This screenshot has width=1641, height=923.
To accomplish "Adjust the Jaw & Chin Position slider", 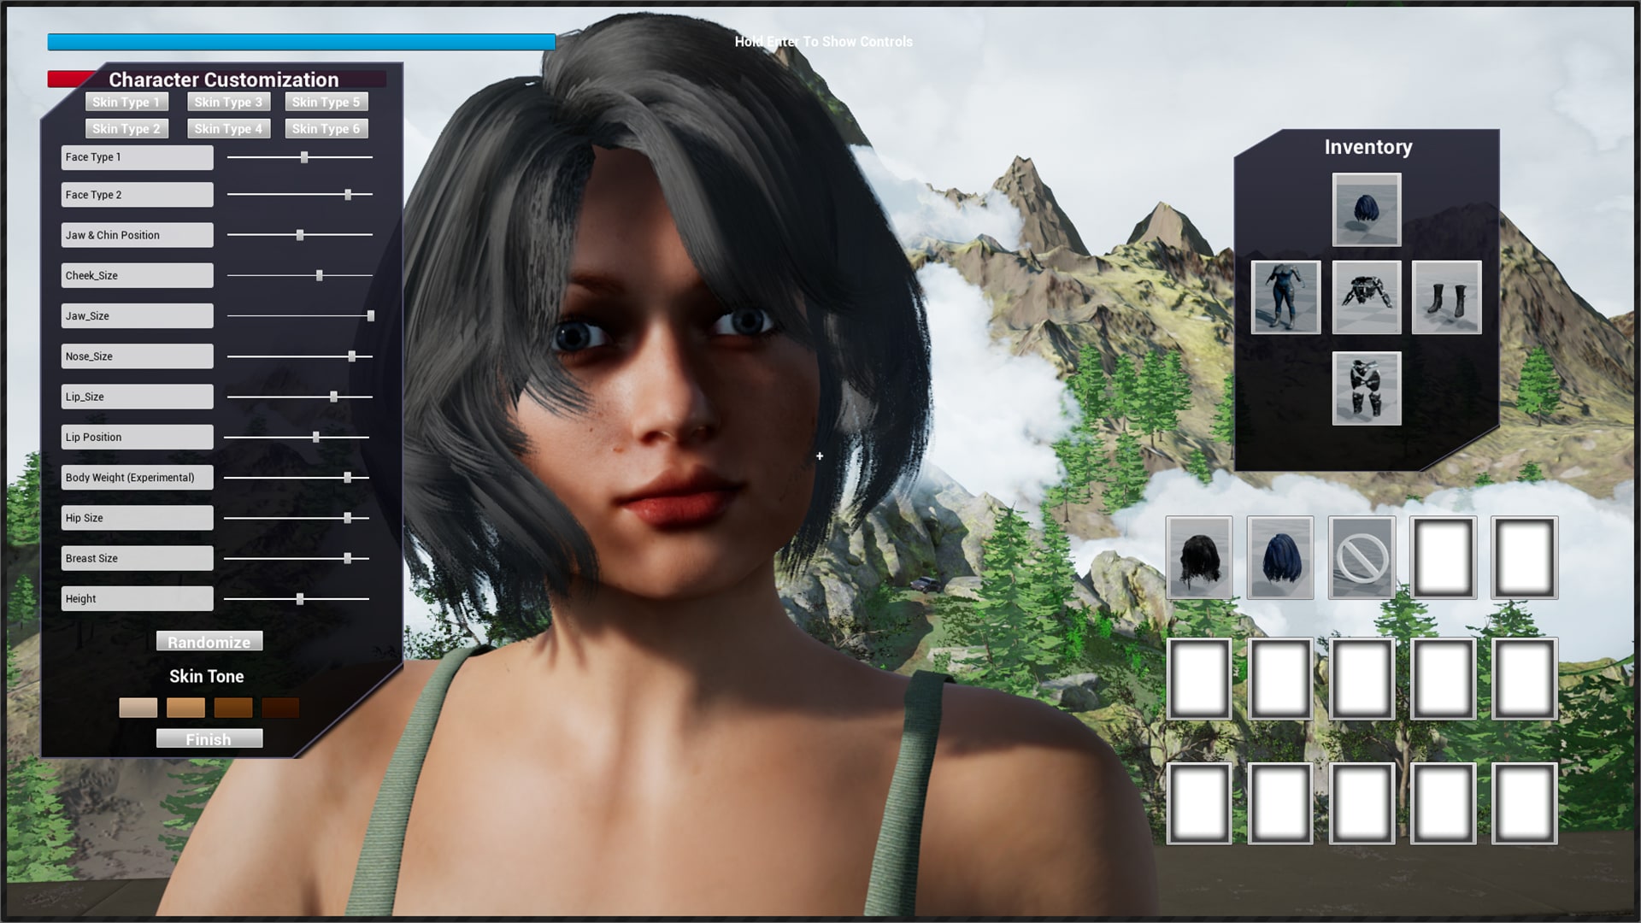I will 300,235.
